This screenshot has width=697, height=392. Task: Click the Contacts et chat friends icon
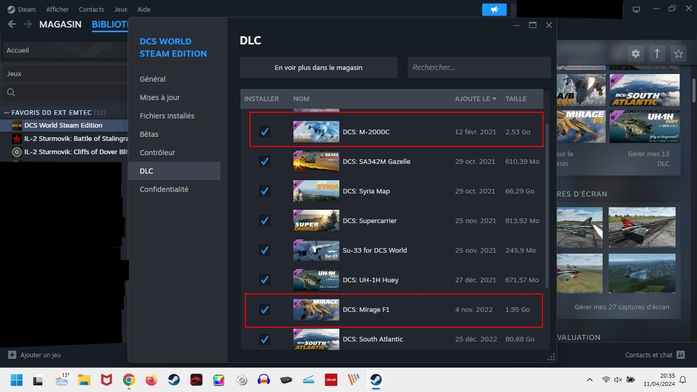(x=680, y=355)
